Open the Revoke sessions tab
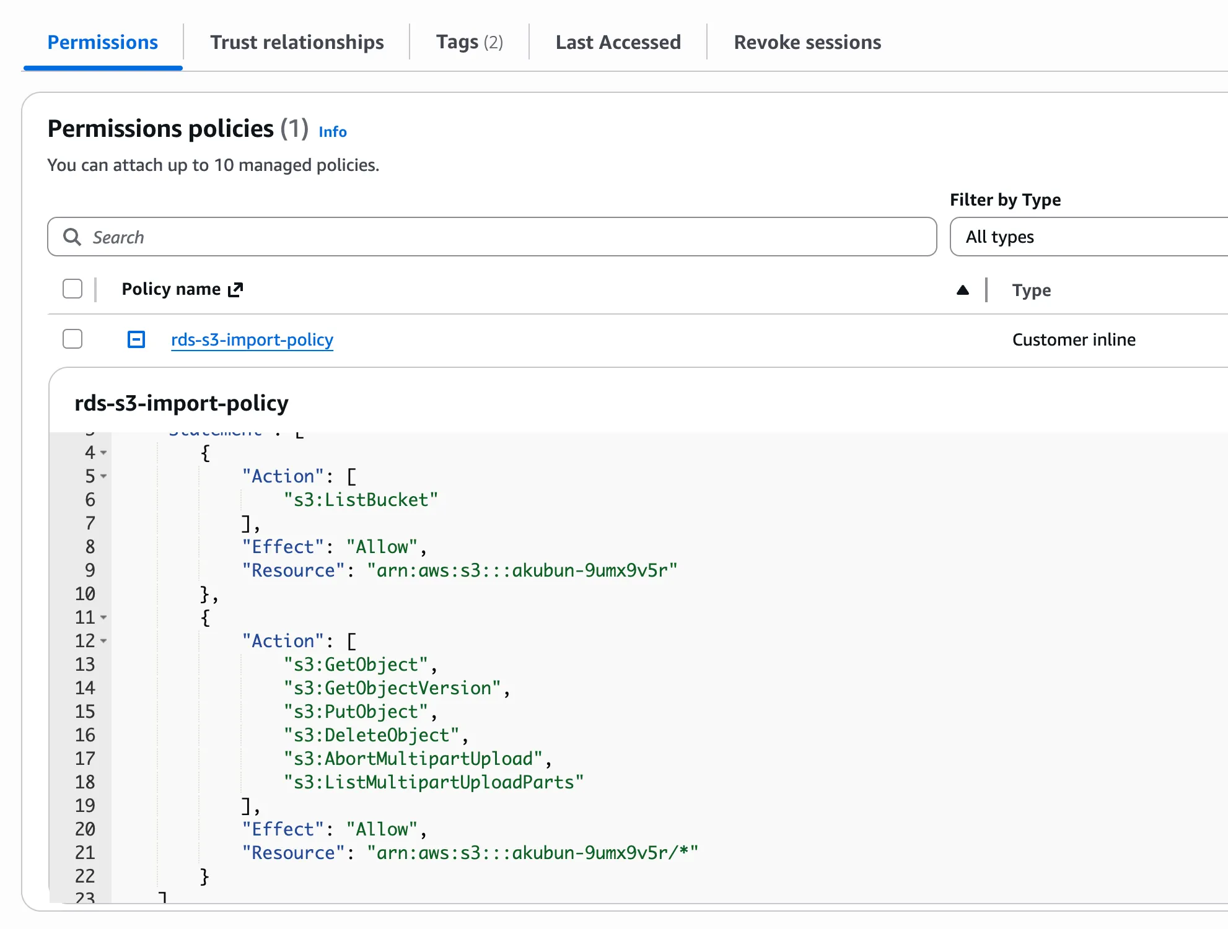 tap(807, 42)
